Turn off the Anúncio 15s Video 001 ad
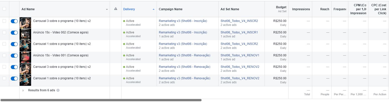Screen dimensions: 389x102 (14, 56)
